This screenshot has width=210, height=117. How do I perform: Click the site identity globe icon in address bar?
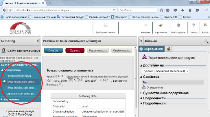click(x=10, y=10)
